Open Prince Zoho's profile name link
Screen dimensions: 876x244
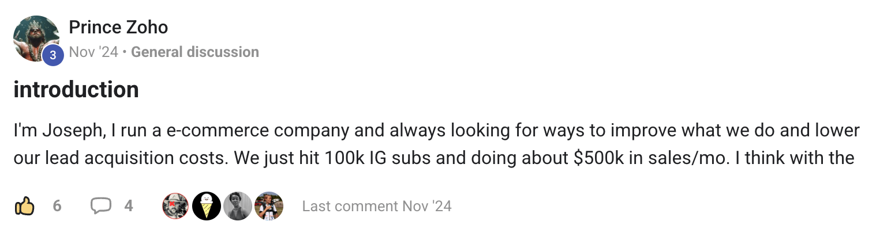118,27
